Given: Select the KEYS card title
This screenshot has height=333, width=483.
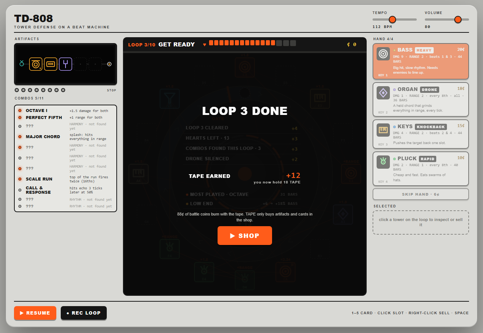Looking at the screenshot, I should [x=405, y=126].
